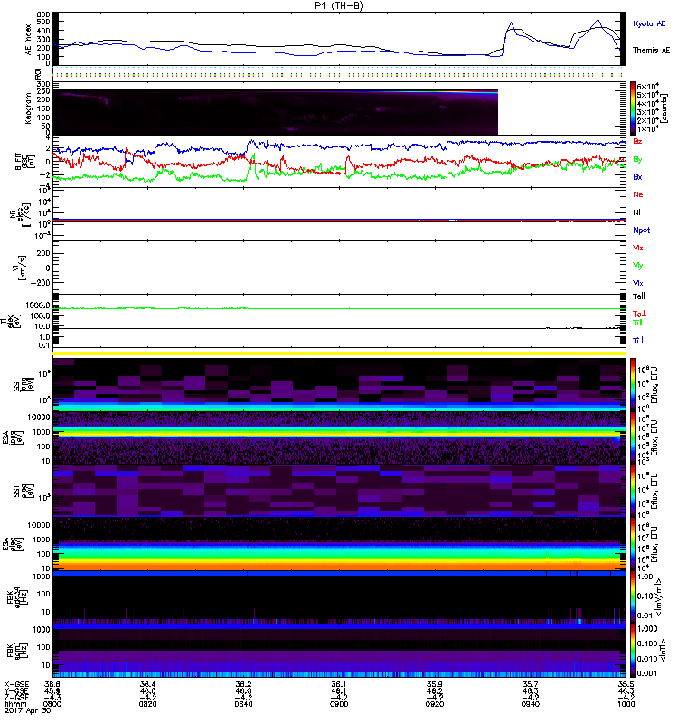Viewport: 678px width, 723px height.
Task: Select the blue Npot legend label
Action: [x=642, y=230]
